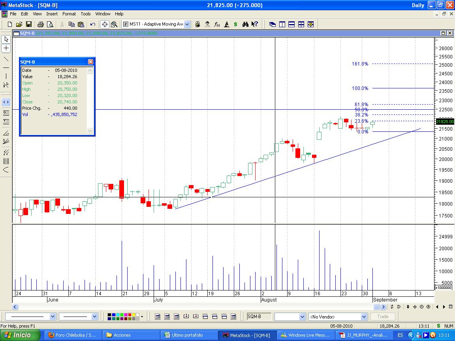The width and height of the screenshot is (455, 341).
Task: Expand the No Vendor dropdown
Action: click(x=364, y=317)
